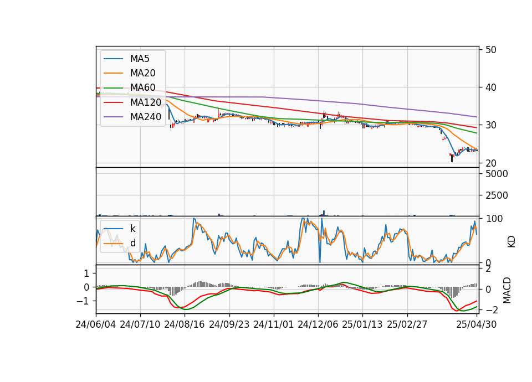This screenshot has height=382, width=532.
Task: Click the KD axis value 100
Action: (494, 219)
